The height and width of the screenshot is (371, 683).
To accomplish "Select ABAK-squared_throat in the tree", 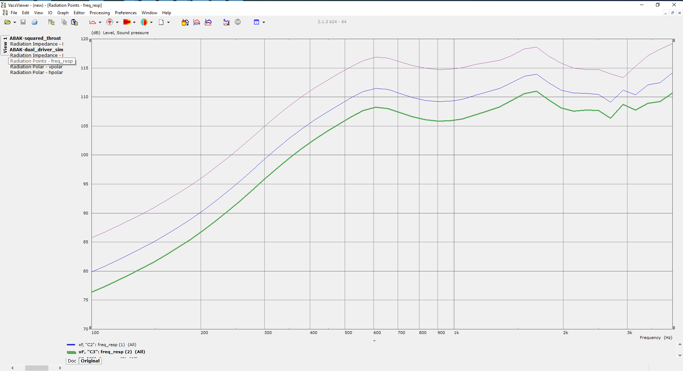I will (x=35, y=38).
